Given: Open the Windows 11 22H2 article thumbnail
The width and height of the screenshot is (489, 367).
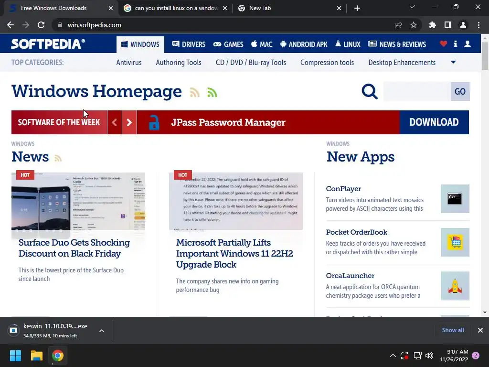Looking at the screenshot, I should tap(236, 201).
